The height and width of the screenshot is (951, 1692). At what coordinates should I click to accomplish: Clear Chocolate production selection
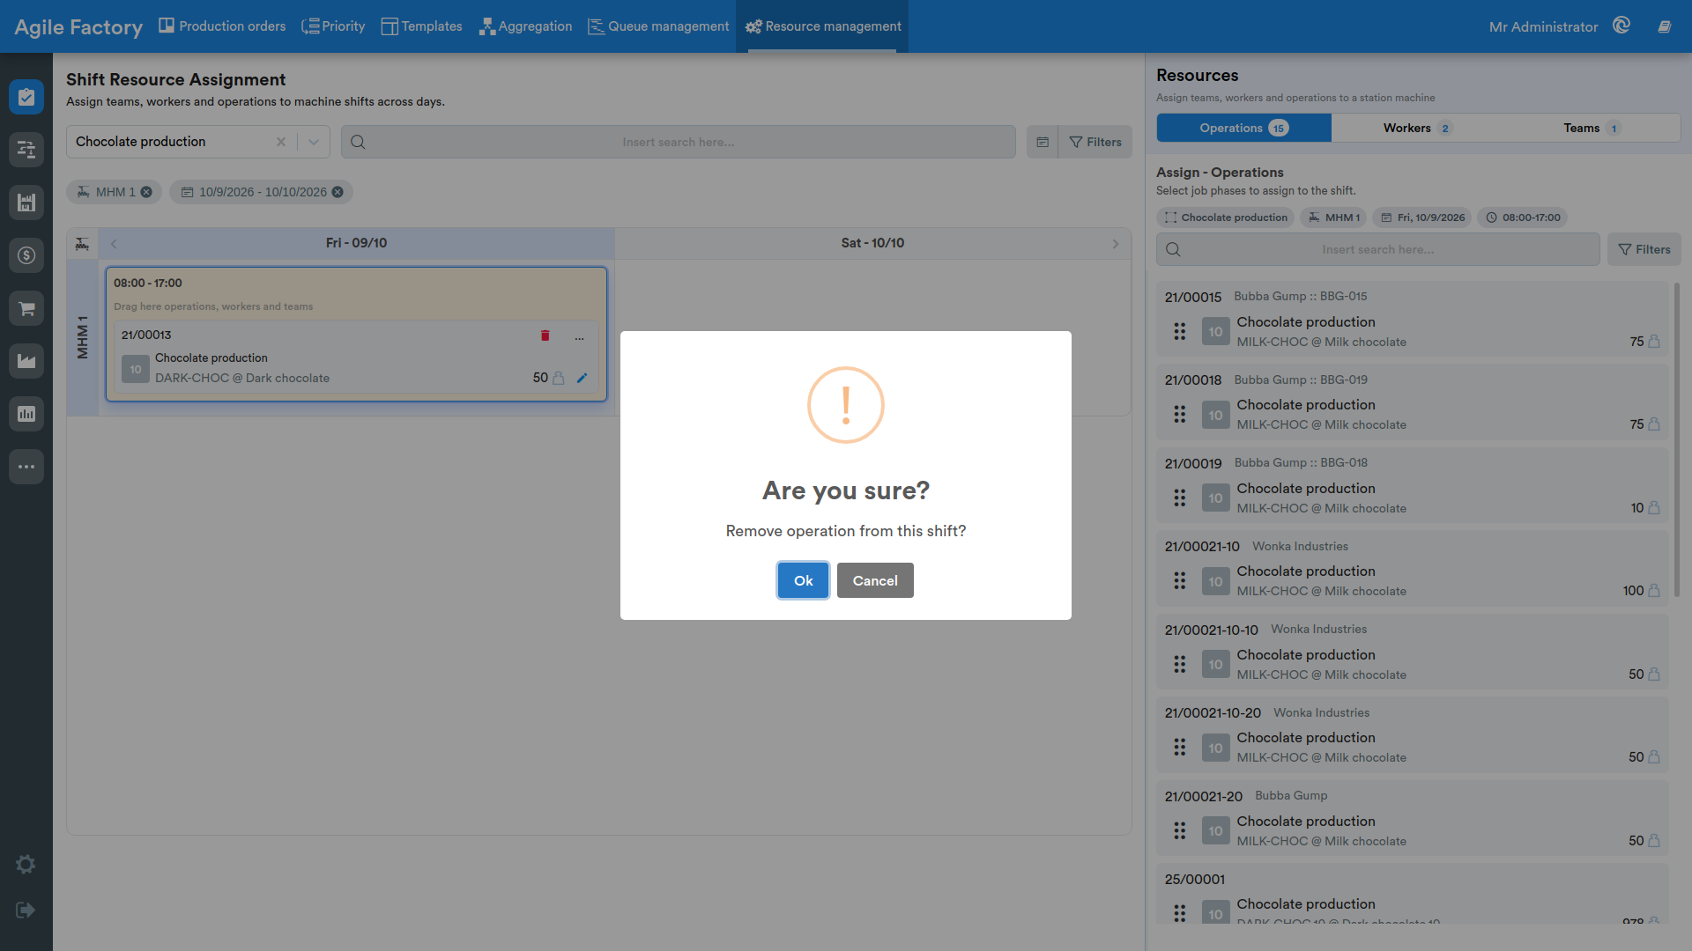[x=281, y=142]
